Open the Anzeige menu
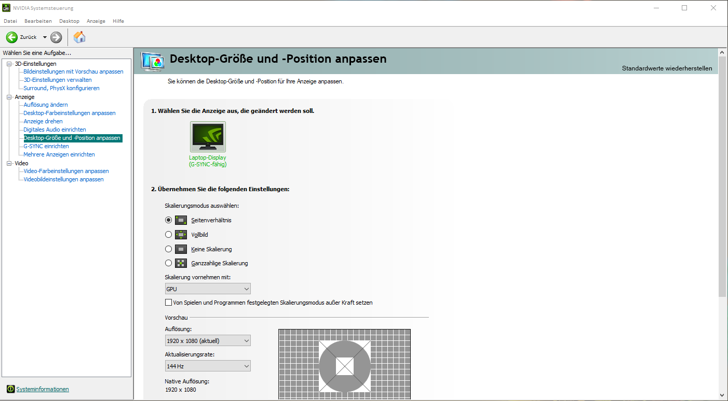This screenshot has height=401, width=728. coord(96,21)
